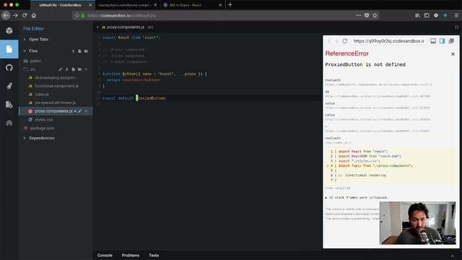Click the Firefox home button
This screenshot has width=462, height=260.
pos(34,15)
